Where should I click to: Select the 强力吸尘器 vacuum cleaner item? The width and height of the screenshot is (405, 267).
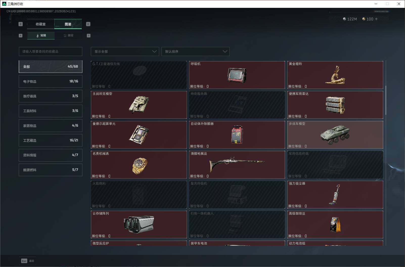pos(335,194)
